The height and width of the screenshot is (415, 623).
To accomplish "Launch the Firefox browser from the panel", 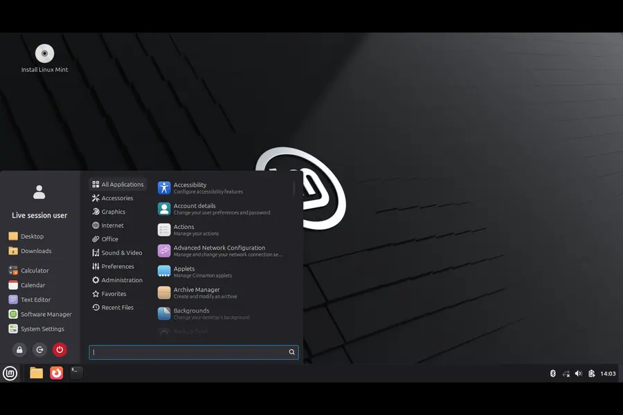I will [x=57, y=373].
